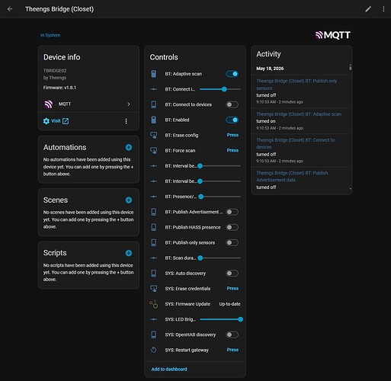Click the SYS: Firmware Update icon
The height and width of the screenshot is (381, 391).
(153, 304)
